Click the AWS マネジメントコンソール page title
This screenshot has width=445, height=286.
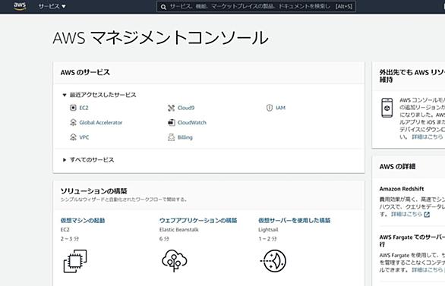161,38
